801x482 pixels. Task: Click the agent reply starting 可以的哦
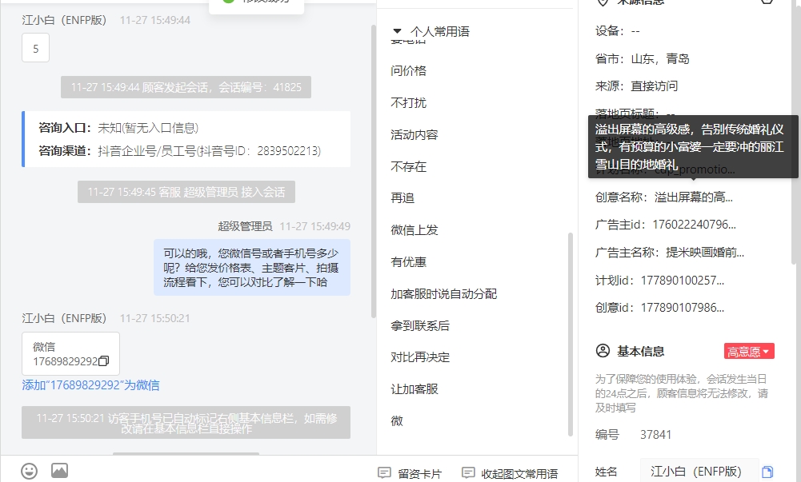click(252, 268)
